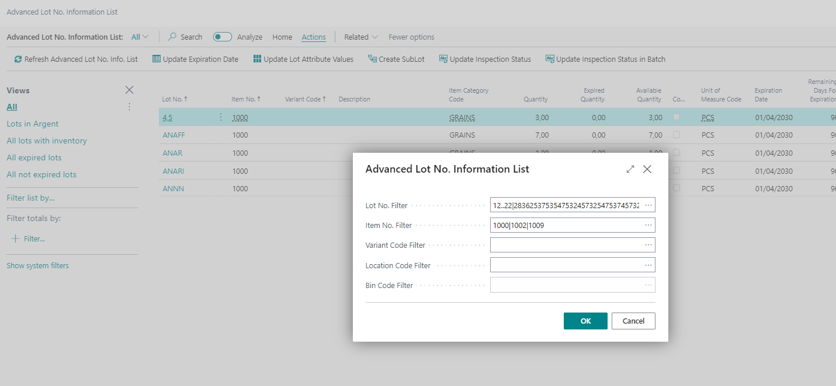This screenshot has width=836, height=386.
Task: Toggle the Analyze switch
Action: pos(223,37)
